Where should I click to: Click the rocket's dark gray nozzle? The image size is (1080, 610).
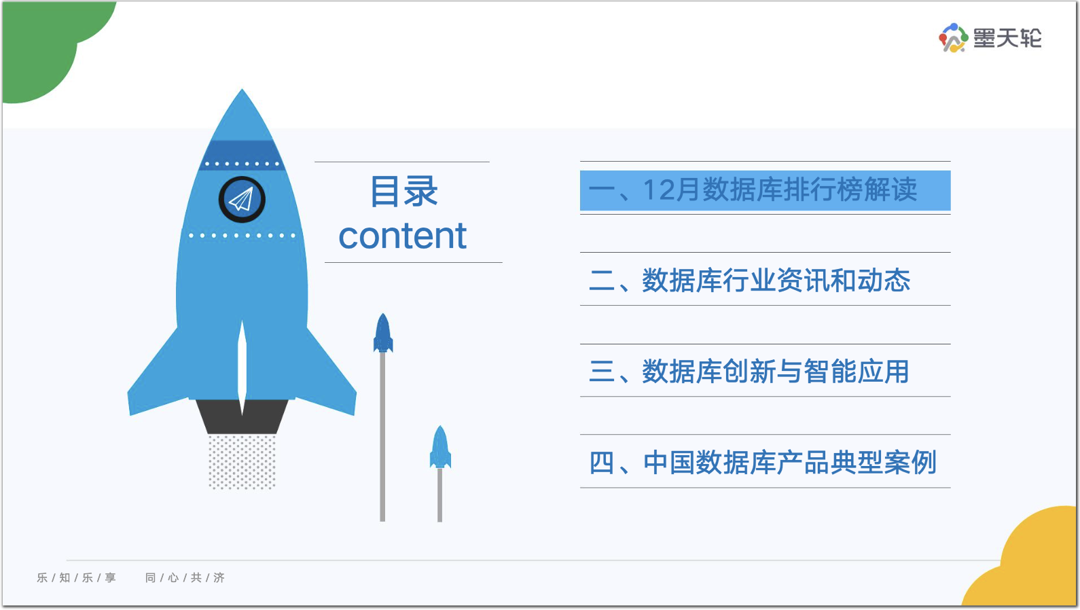(242, 416)
